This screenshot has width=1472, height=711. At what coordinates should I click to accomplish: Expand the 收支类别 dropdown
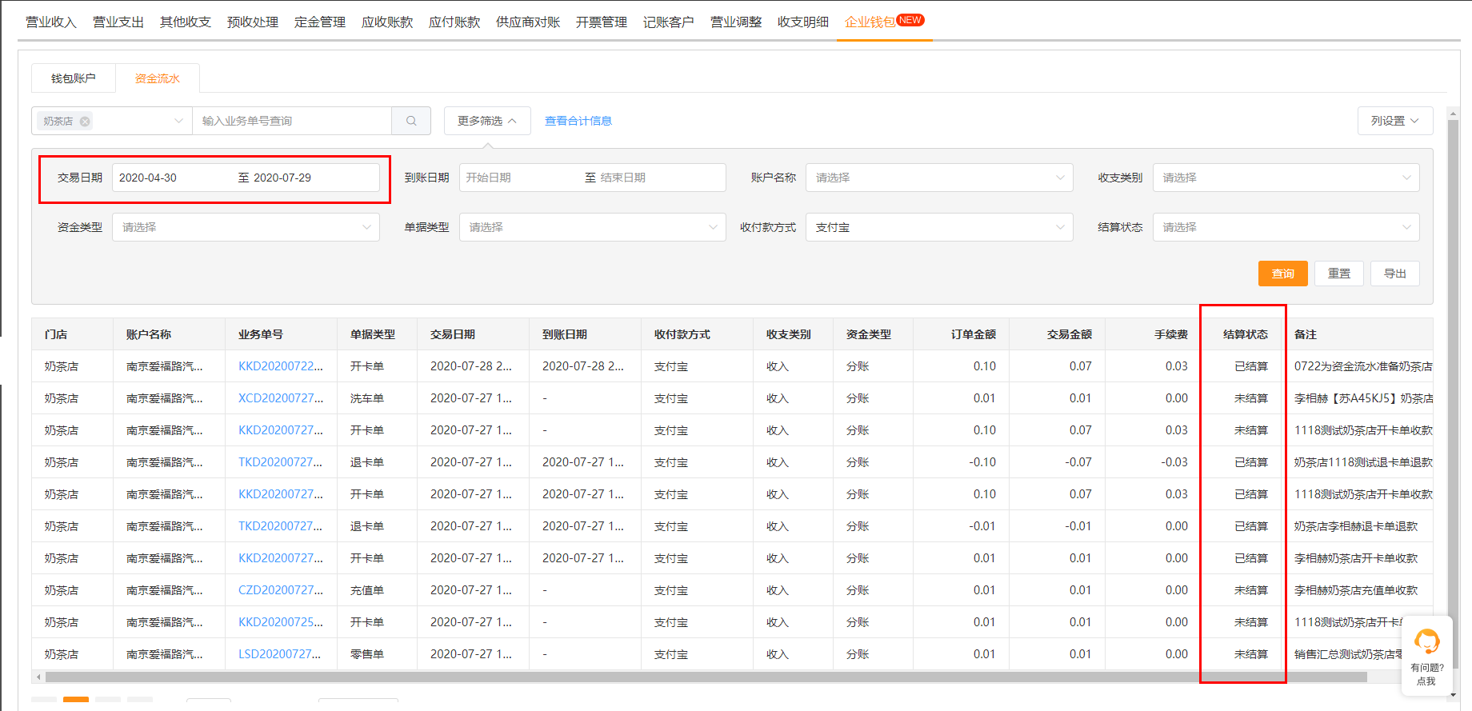tap(1286, 178)
